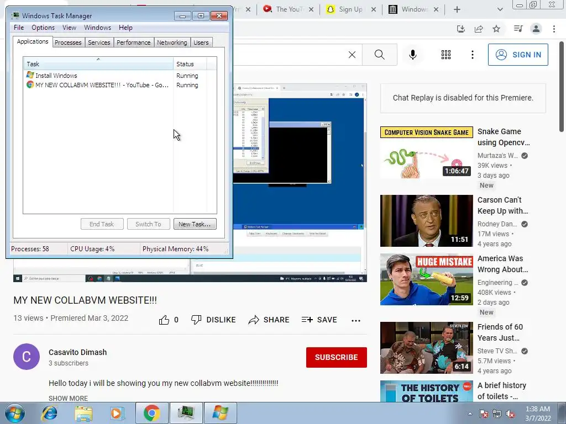Click the Casavito Dimash channel avatar
Viewport: 566px width, 424px height.
pos(27,357)
